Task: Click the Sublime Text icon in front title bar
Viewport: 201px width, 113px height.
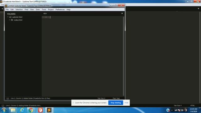Action: tap(6, 6)
